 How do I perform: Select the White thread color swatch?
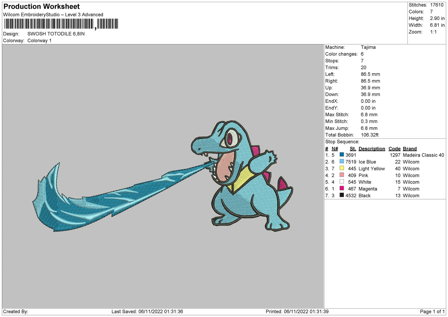pyautogui.click(x=342, y=182)
